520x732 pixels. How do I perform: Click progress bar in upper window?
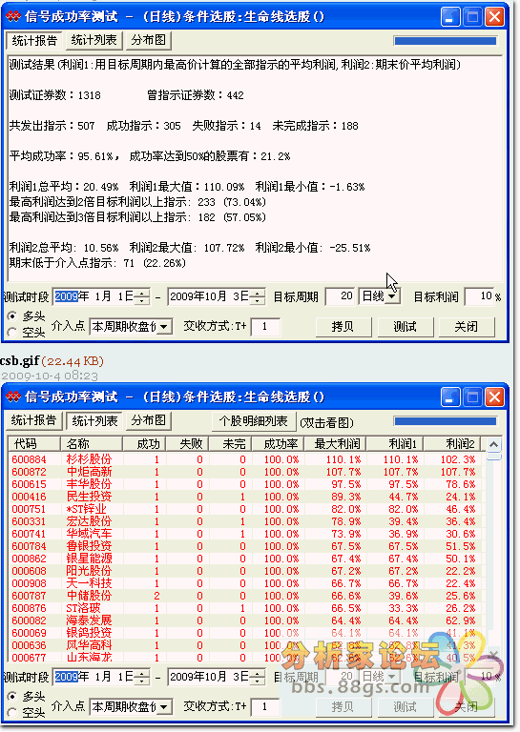[446, 41]
